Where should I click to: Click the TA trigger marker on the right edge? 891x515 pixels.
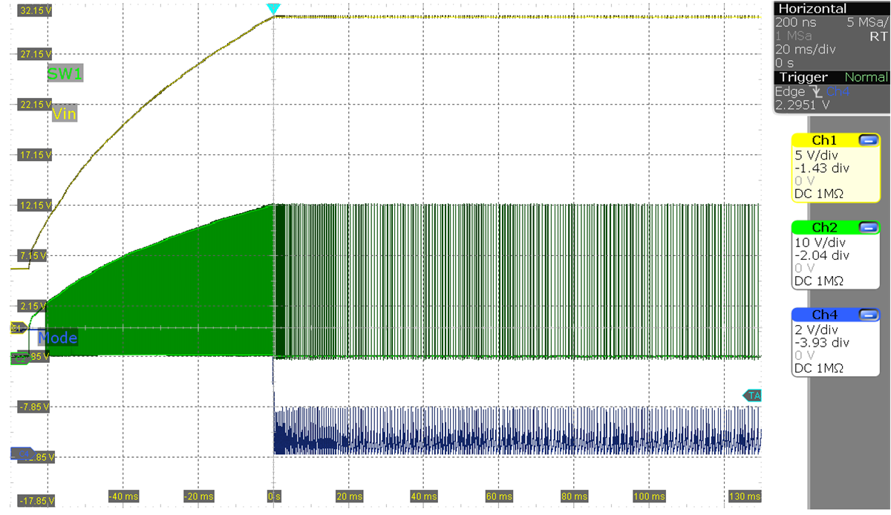tap(753, 395)
